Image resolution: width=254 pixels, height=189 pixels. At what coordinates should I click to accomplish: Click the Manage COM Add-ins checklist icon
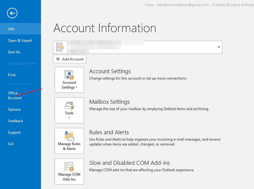tap(69, 167)
